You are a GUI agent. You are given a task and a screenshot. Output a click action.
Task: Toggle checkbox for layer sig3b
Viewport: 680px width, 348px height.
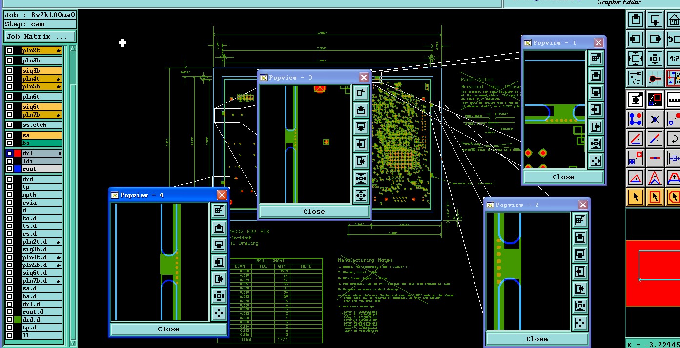click(x=10, y=71)
